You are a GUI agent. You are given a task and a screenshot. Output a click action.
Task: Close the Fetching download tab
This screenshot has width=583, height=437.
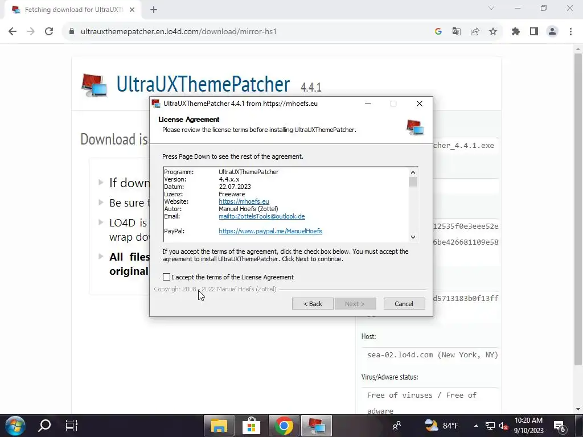[132, 10]
